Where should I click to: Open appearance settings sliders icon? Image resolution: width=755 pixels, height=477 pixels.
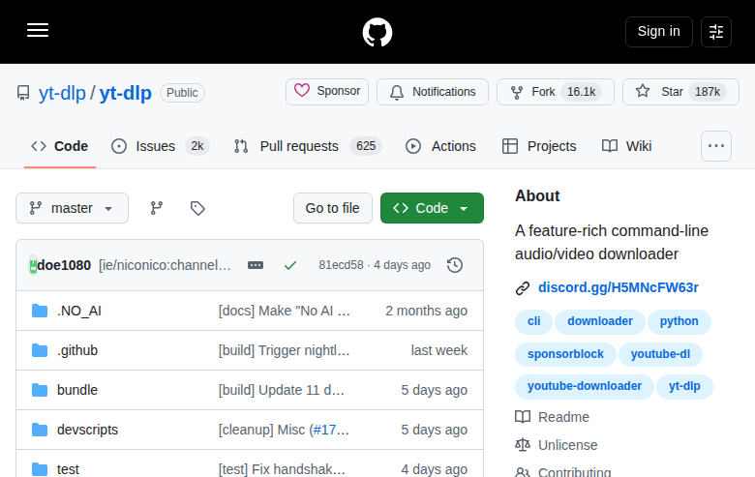[x=716, y=32]
